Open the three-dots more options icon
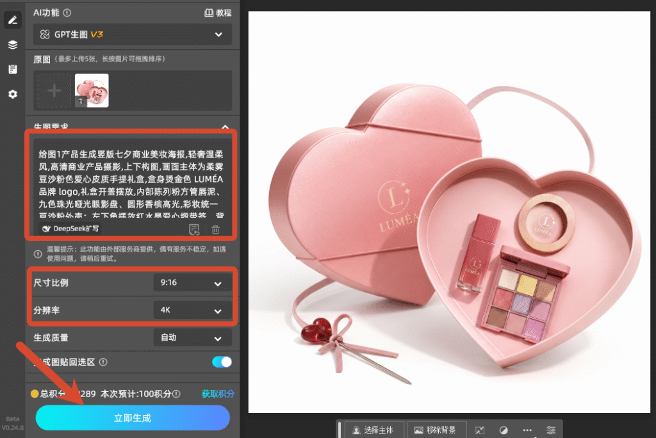The image size is (656, 438). [x=527, y=430]
